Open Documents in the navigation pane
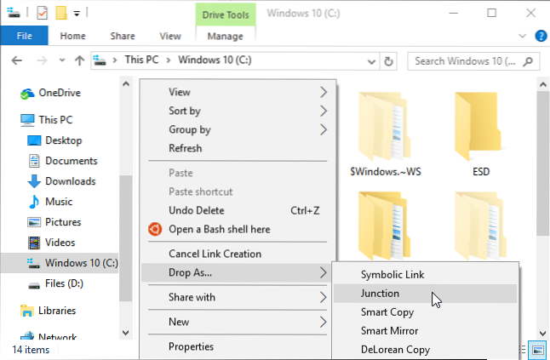This screenshot has width=550, height=360. coord(62,161)
